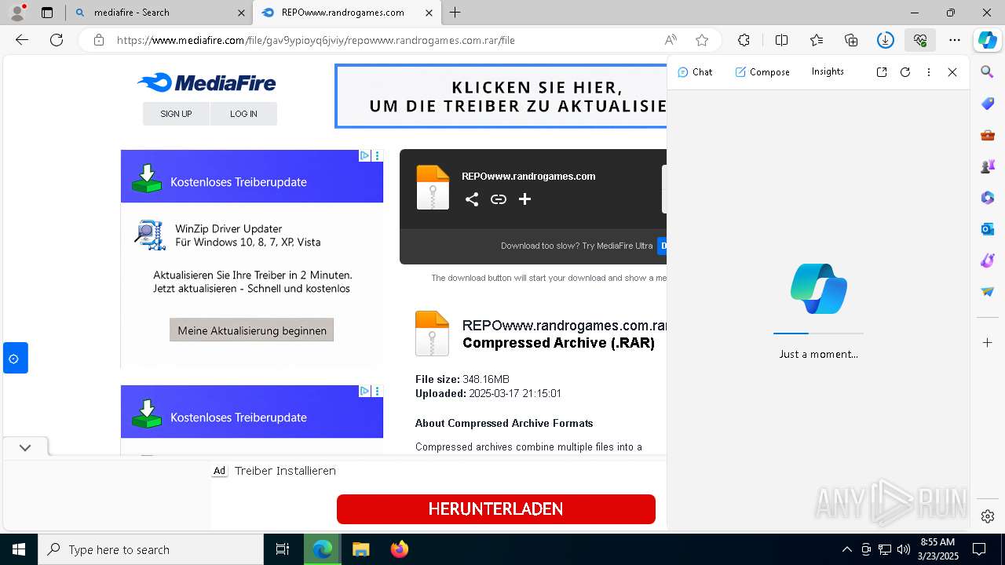
Task: Open sidebar Games chess icon
Action: [988, 166]
